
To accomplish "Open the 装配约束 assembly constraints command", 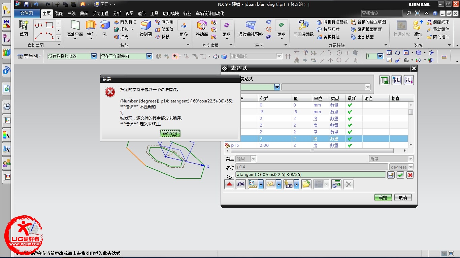I will 438,22.
